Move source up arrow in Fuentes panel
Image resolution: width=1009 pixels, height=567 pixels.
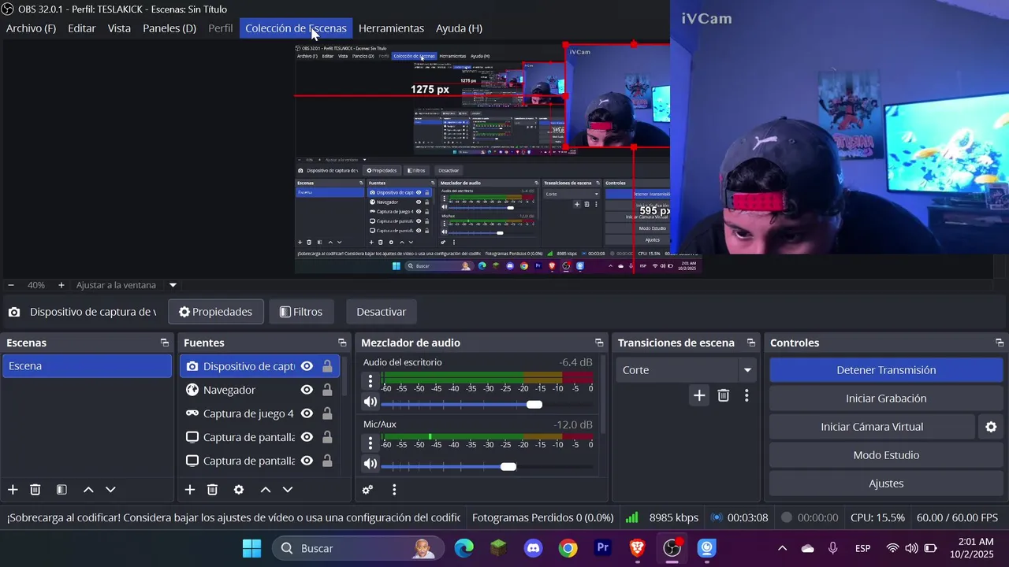pos(266,490)
